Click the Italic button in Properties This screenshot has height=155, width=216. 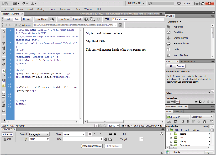[94, 134]
